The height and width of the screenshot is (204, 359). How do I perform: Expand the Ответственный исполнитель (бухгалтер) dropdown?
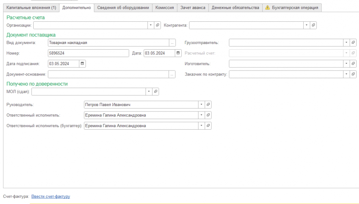pos(202,125)
